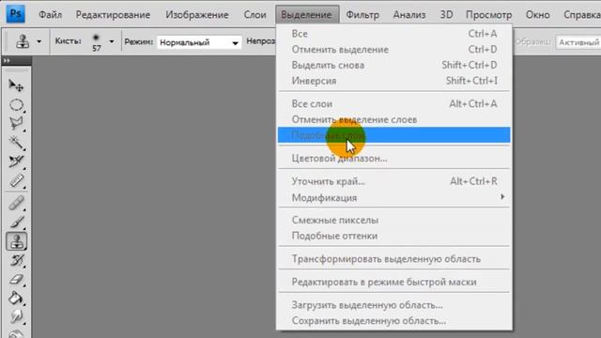Select the Elliptical Marquee tool
601x338 pixels.
(16, 104)
